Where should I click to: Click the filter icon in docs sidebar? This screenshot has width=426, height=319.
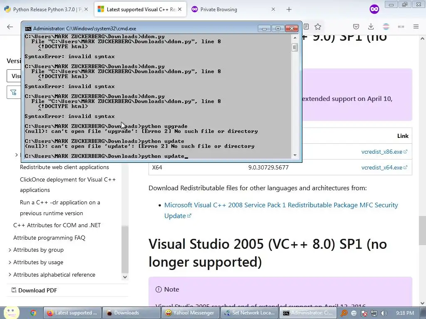(x=13, y=93)
